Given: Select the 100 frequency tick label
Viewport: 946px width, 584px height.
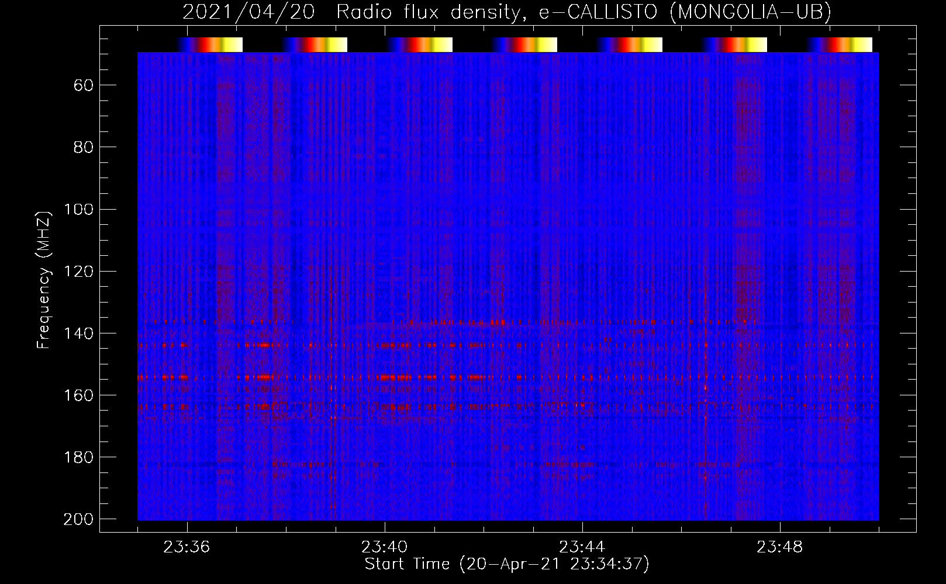Looking at the screenshot, I should coord(79,210).
